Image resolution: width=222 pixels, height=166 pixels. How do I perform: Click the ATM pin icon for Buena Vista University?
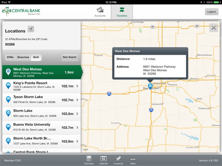click(x=8, y=127)
